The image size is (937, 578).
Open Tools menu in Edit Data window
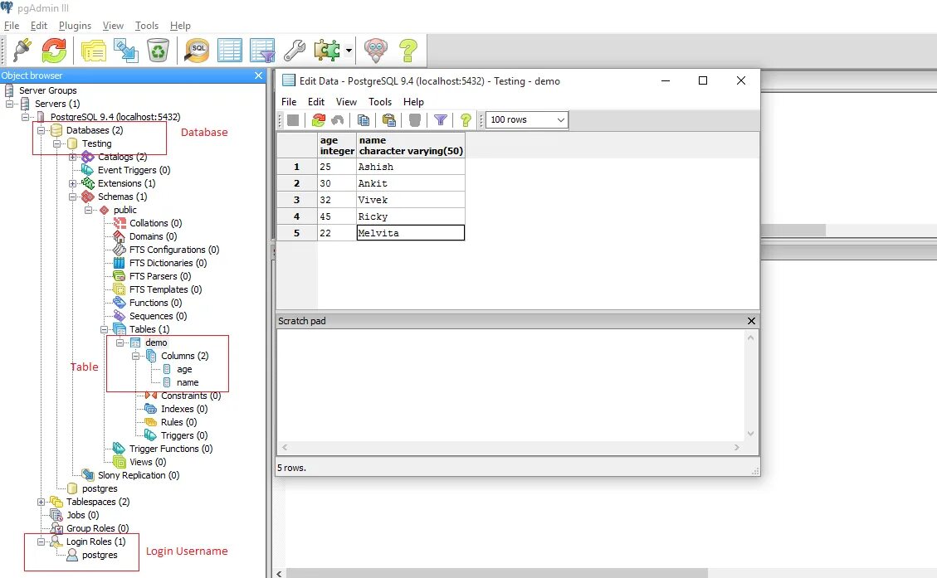[380, 101]
